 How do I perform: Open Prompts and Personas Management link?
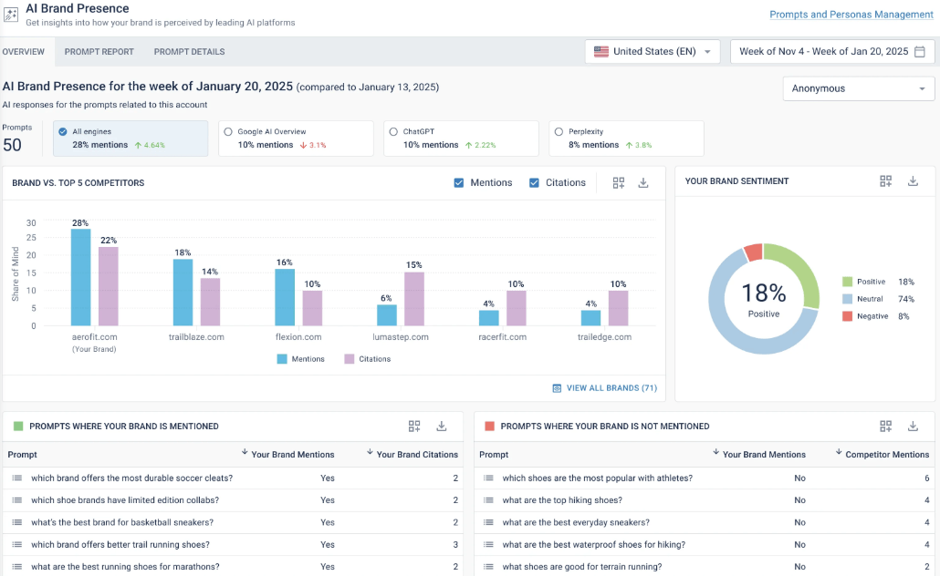click(851, 15)
